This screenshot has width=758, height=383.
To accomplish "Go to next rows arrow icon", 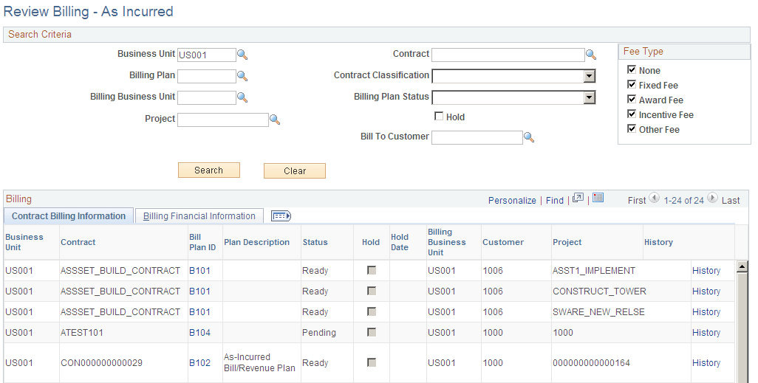I will click(x=712, y=198).
